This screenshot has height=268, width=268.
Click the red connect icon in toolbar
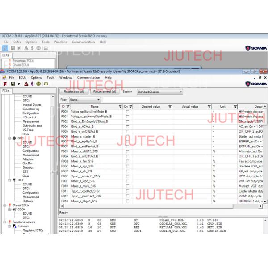point(5,84)
